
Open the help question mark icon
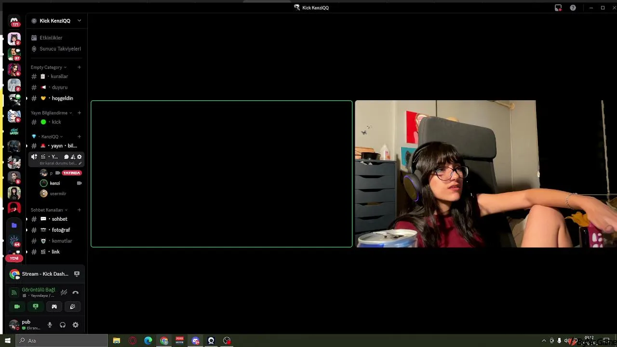click(573, 8)
